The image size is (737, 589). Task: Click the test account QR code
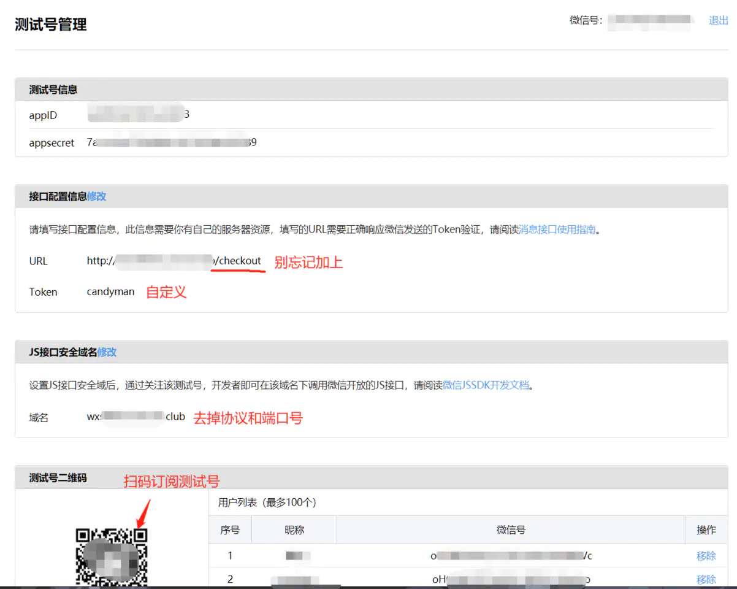112,556
